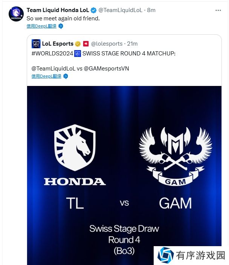Click DeepL icon in the quoted tweet
Image resolution: width=229 pixels, height=265 pixels.
pos(66,76)
